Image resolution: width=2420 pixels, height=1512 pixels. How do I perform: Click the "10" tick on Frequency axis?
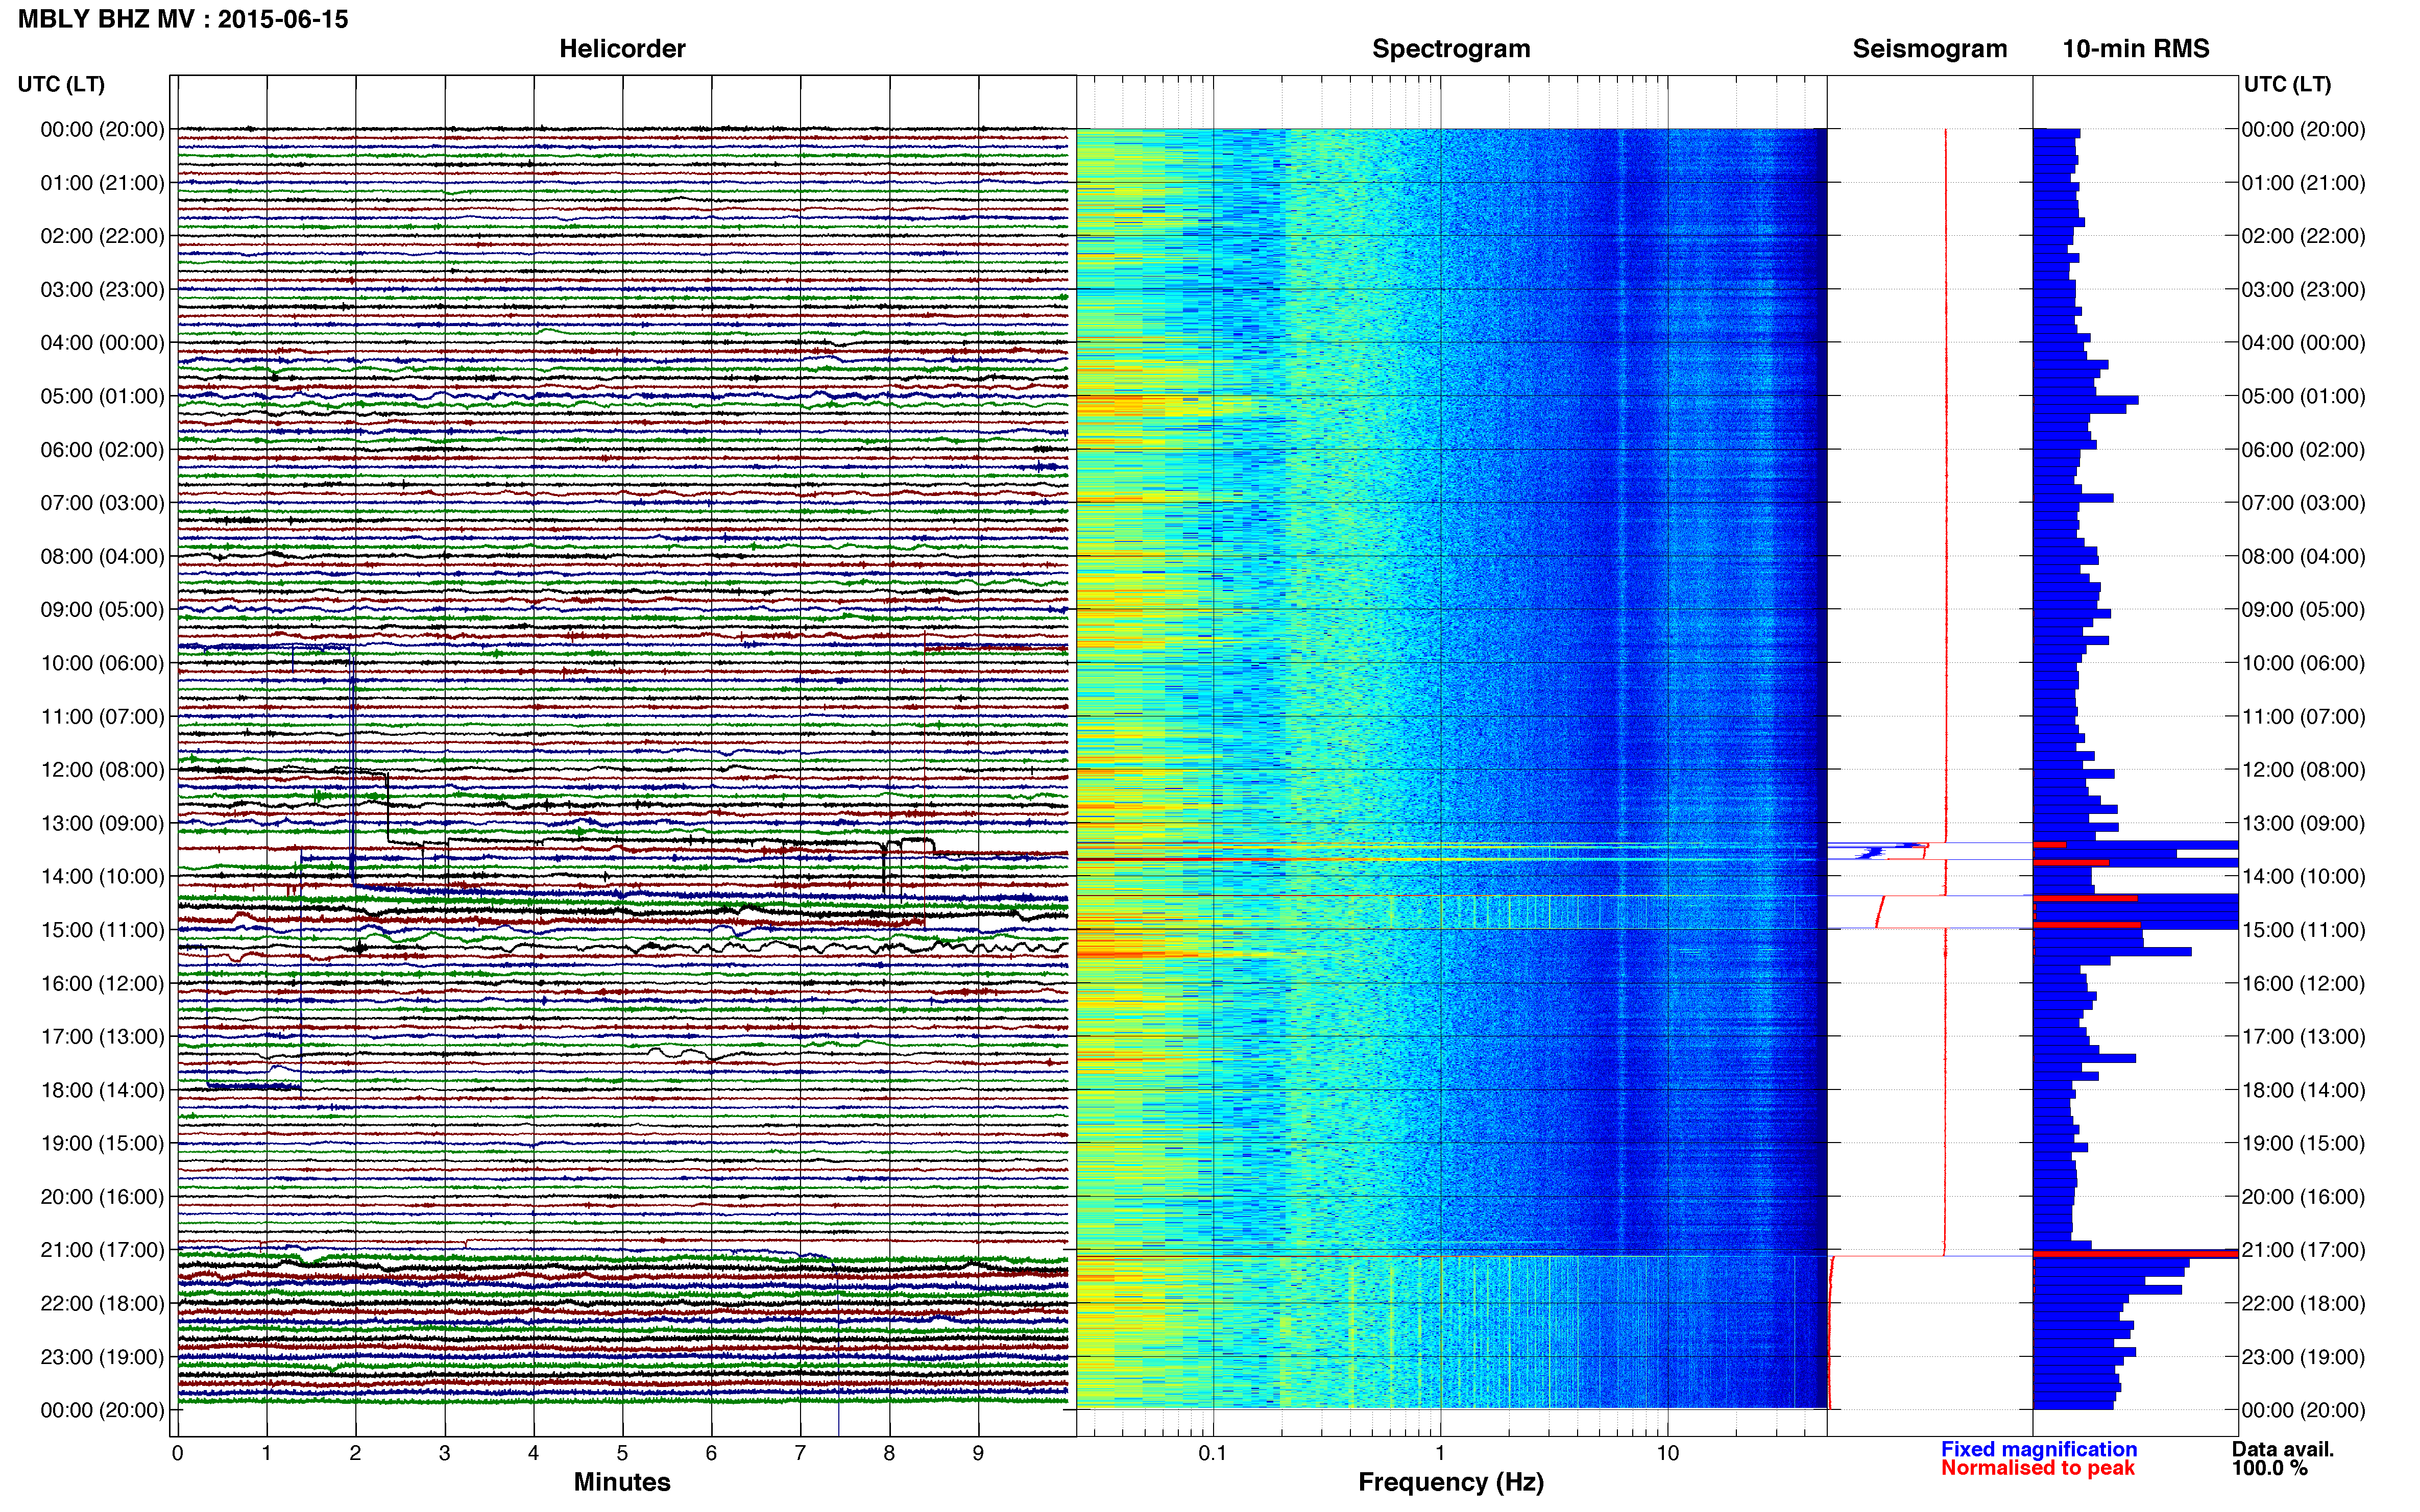tap(1667, 1454)
